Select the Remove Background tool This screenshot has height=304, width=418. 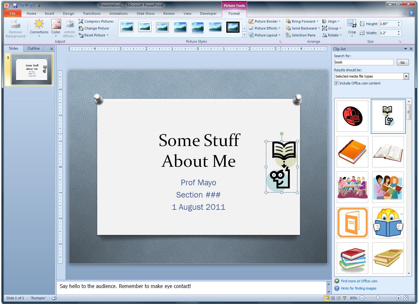coord(15,28)
